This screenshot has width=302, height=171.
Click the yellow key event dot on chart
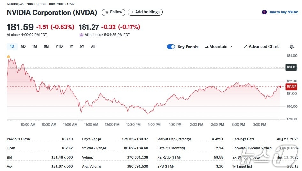coord(8,57)
